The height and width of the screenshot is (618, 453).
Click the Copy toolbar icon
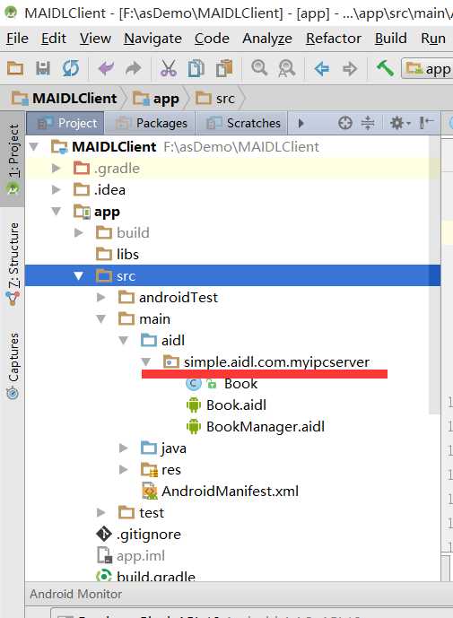pyautogui.click(x=196, y=68)
